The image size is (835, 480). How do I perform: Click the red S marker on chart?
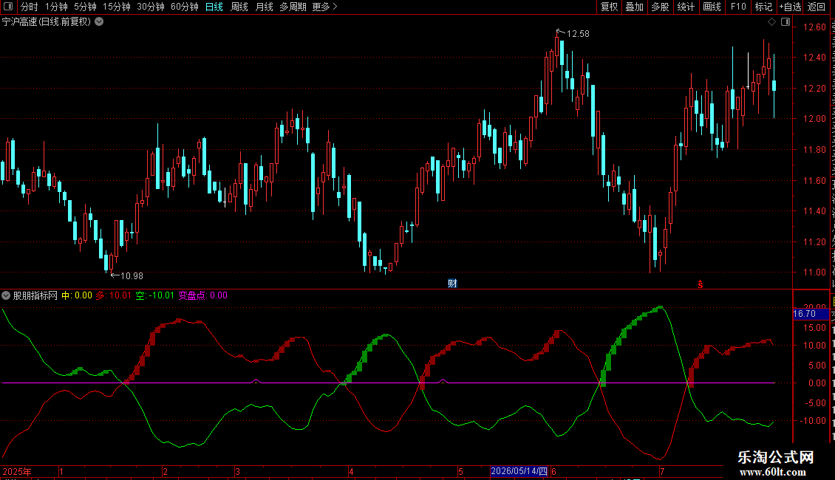pyautogui.click(x=701, y=284)
